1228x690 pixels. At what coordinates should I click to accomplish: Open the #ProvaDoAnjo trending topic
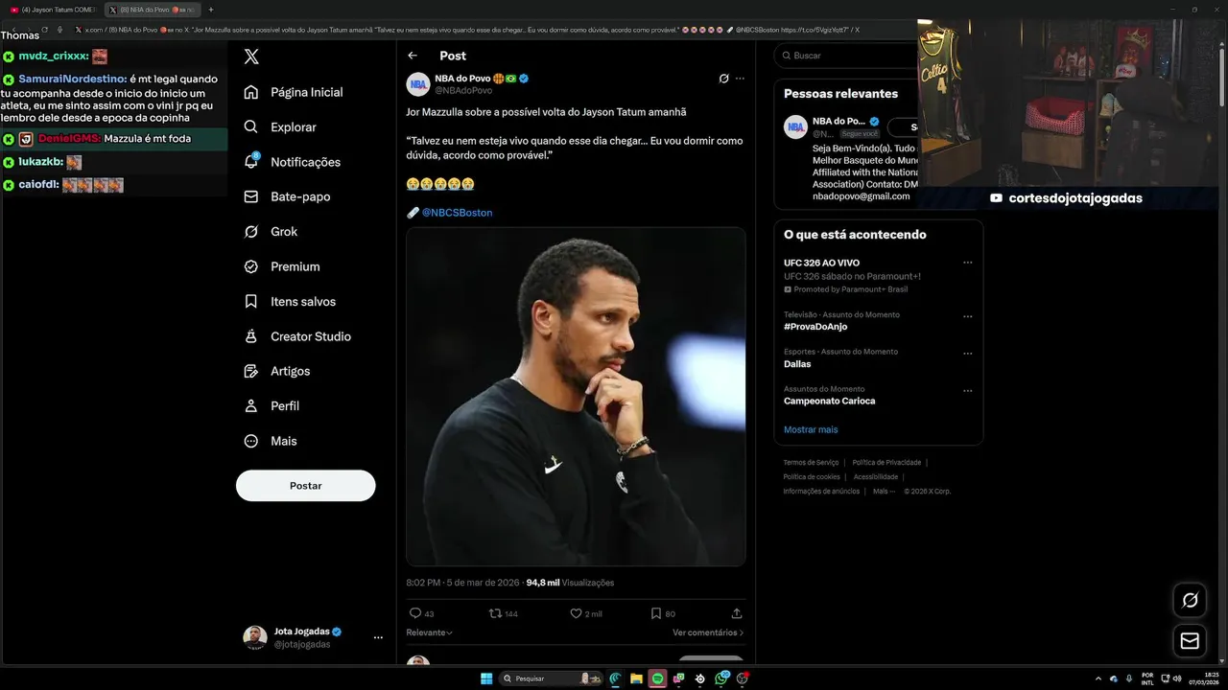click(815, 327)
